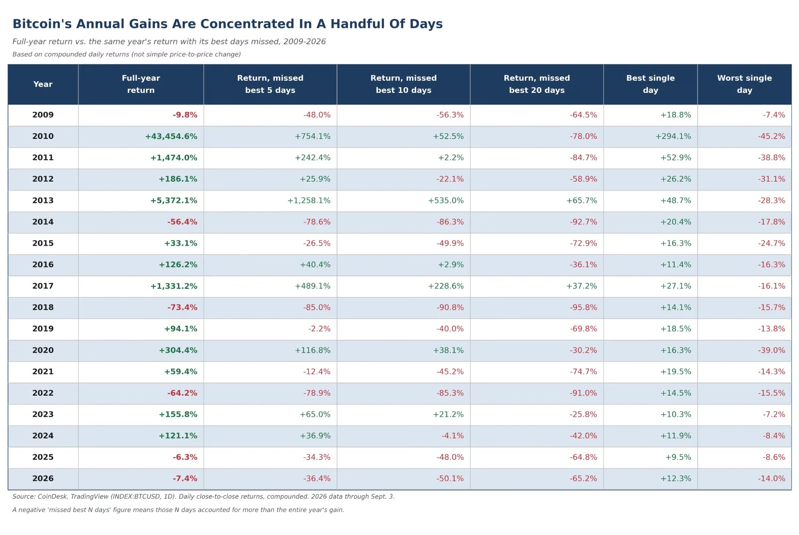Click the chart title about Bitcoin's annual gains
Screen dimensions: 799x535
227,24
